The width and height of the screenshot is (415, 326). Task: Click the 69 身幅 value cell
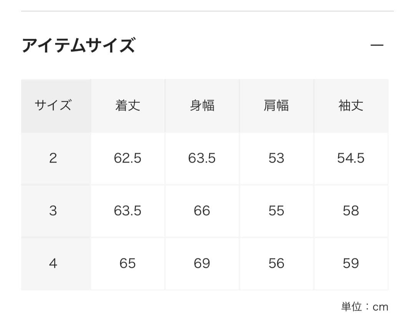click(x=202, y=263)
